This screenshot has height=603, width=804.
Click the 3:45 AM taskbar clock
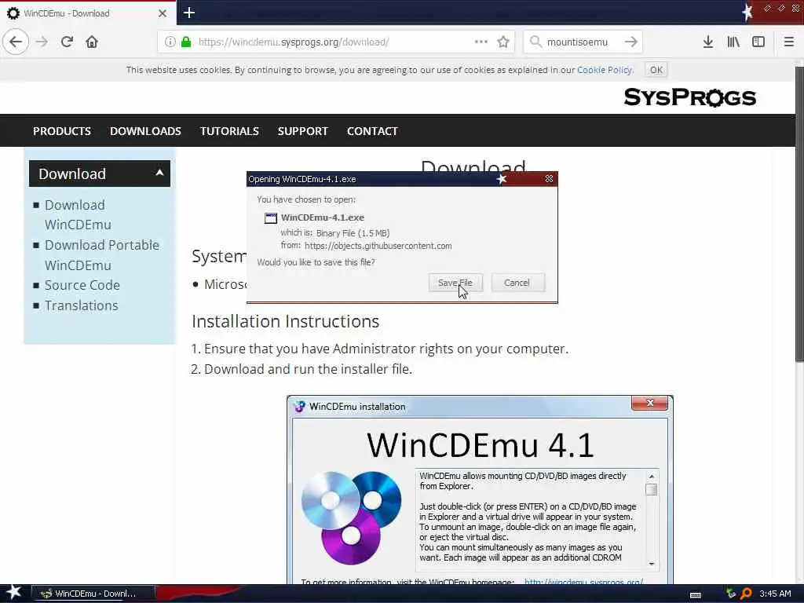coord(775,594)
